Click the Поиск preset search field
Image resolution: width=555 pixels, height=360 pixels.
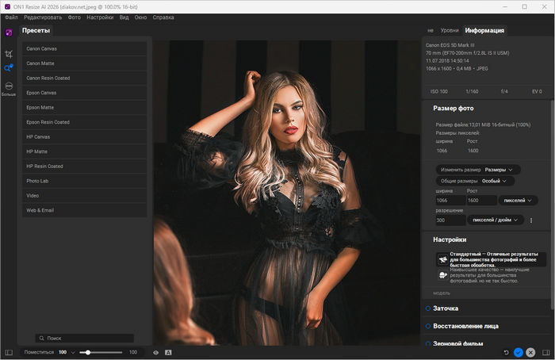84,338
